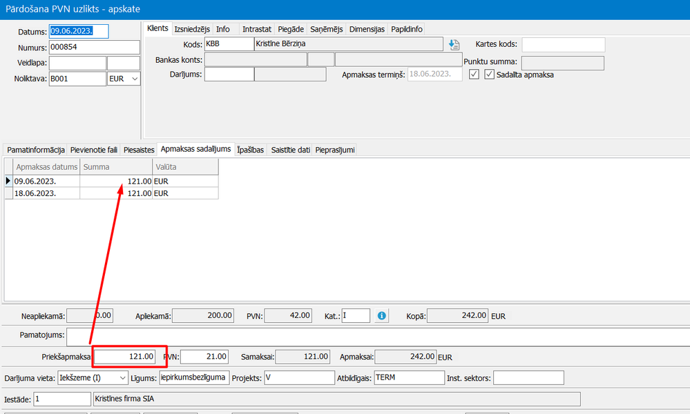Click the row indicator arrow of the first payment row
The width and height of the screenshot is (690, 414).
pos(8,181)
